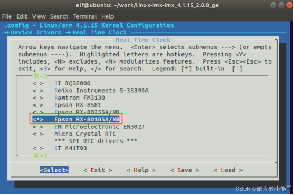Select highlighted Epson RX-8010SA/NB entry
This screenshot has width=294, height=195.
tap(87, 119)
